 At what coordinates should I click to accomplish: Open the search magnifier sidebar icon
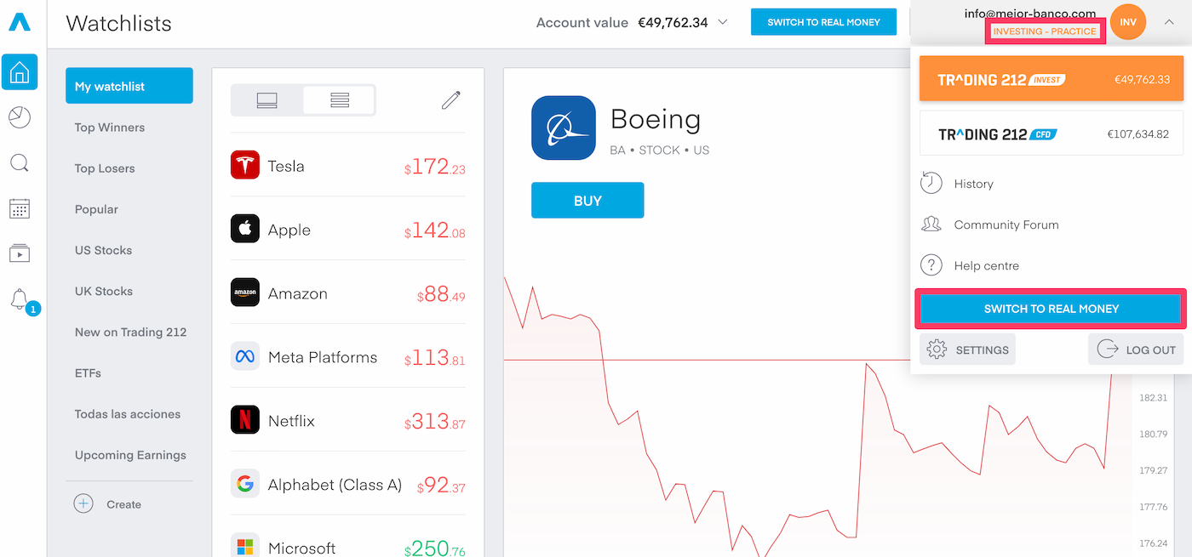tap(20, 162)
